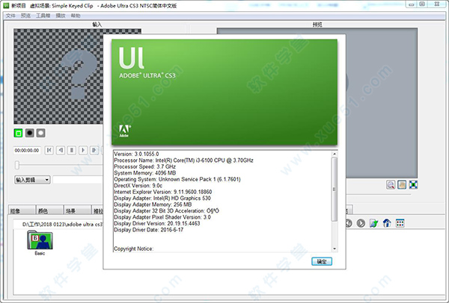Switch to the 抠像 tab
Image resolution: width=449 pixels, height=303 pixels.
[x=22, y=210]
